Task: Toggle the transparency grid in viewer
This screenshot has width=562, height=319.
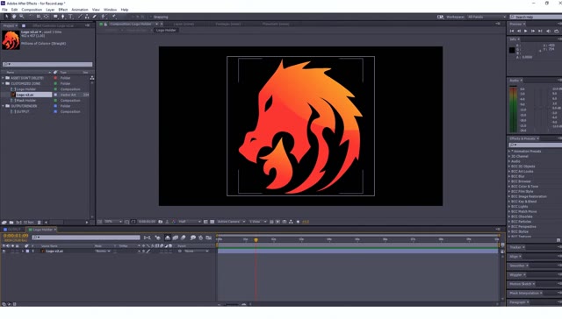Action: [213, 222]
